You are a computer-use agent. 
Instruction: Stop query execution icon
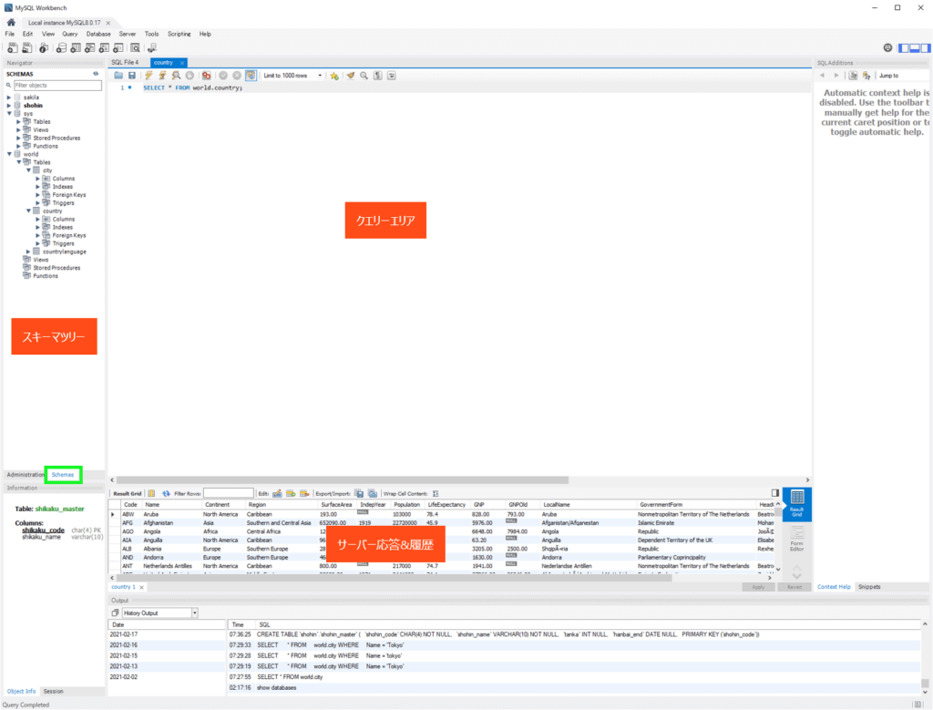[x=190, y=76]
